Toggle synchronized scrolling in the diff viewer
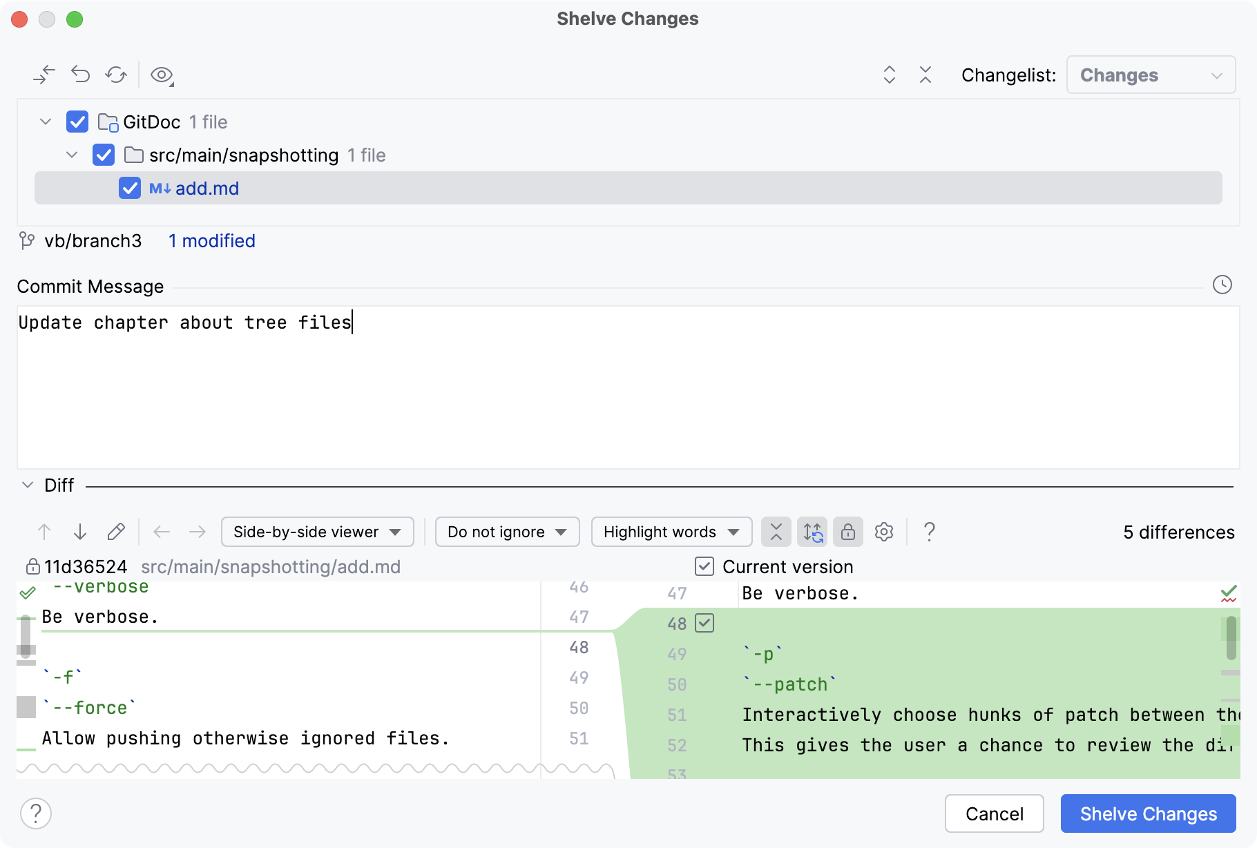1257x848 pixels. (x=812, y=532)
